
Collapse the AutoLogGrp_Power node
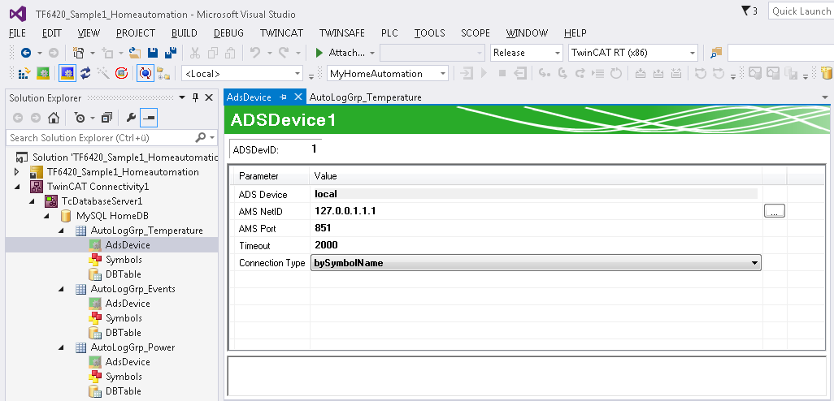click(61, 347)
